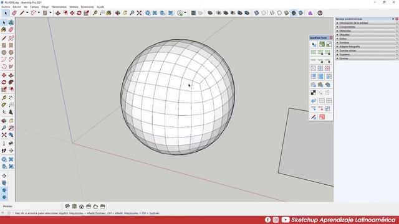Select the Make Component tool in the left toolset

click(11, 22)
